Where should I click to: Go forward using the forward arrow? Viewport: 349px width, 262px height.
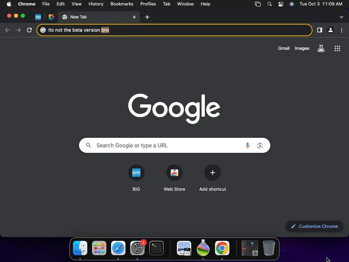(18, 30)
